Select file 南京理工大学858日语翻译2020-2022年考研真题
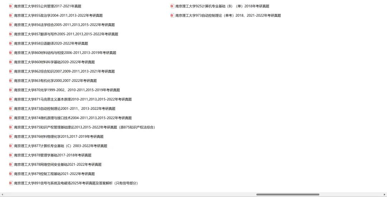The width and height of the screenshot is (387, 197). [51, 43]
